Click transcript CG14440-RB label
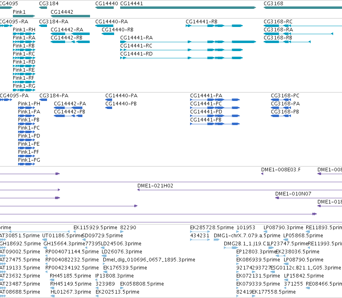 click(x=117, y=30)
